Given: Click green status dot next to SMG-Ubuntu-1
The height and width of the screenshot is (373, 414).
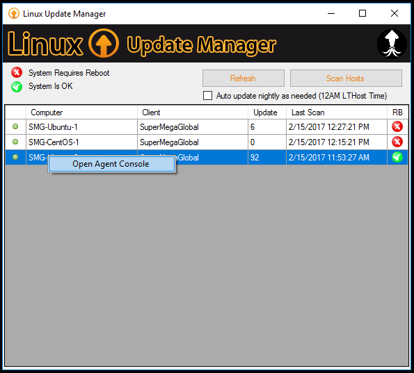Looking at the screenshot, I should [15, 126].
